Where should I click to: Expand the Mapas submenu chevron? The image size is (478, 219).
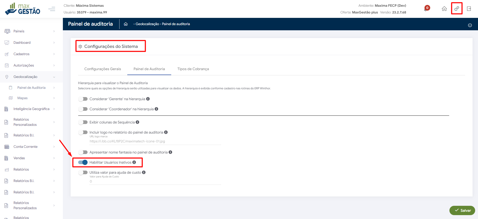pos(54,98)
